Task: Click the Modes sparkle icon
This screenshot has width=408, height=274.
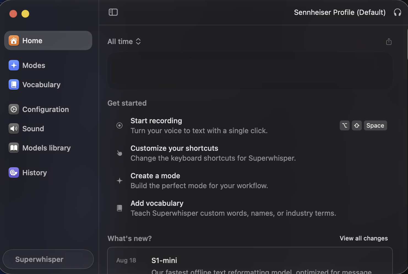Action: (x=14, y=65)
